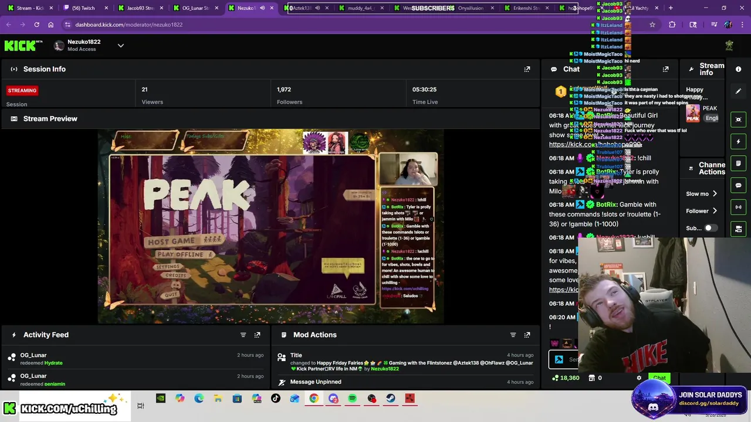Send message with Chat button
This screenshot has width=751, height=422.
[659, 378]
